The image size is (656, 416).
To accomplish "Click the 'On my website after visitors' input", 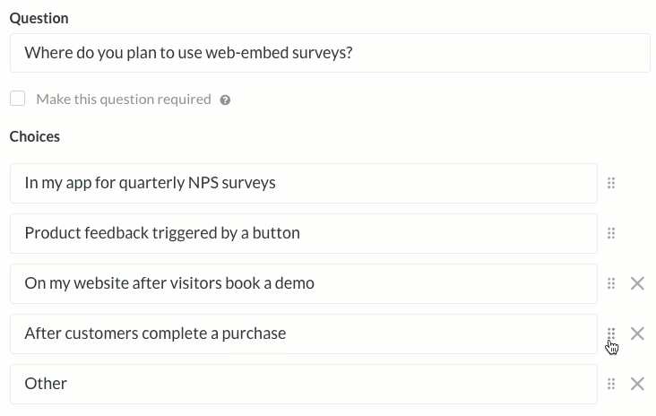I will [x=304, y=283].
